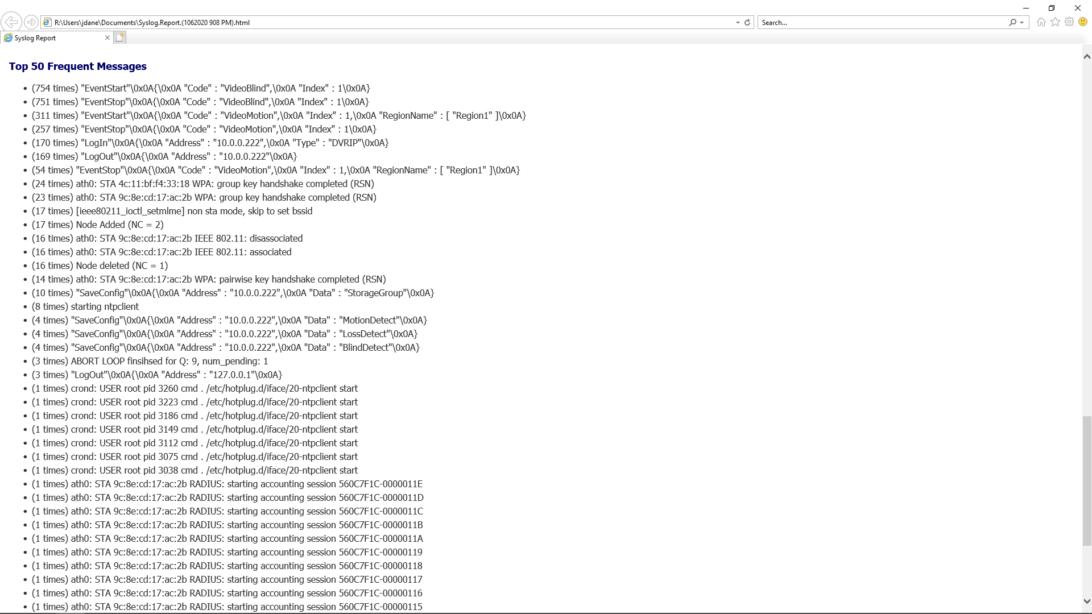Click the accounting session 560C7F1C-00000115 line
The image size is (1092, 614).
click(227, 607)
